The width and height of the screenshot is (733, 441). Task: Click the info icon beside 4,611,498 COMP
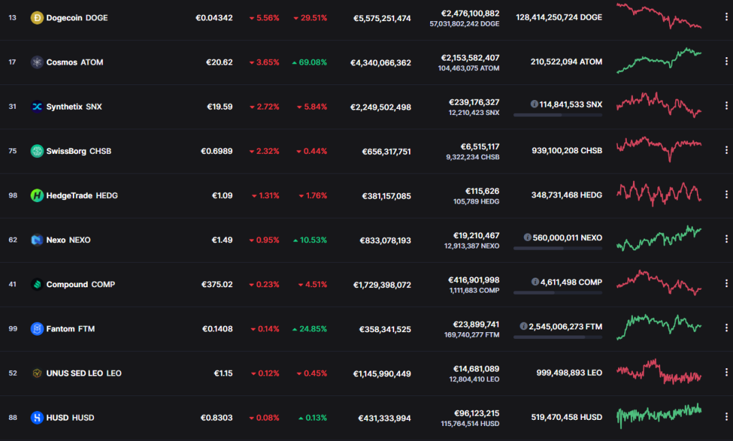tap(535, 282)
